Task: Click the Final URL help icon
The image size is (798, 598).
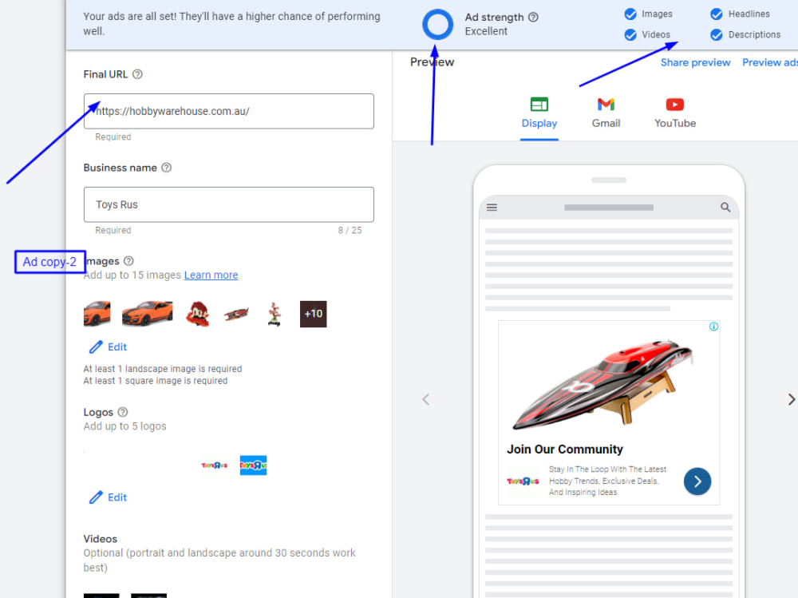Action: click(137, 74)
